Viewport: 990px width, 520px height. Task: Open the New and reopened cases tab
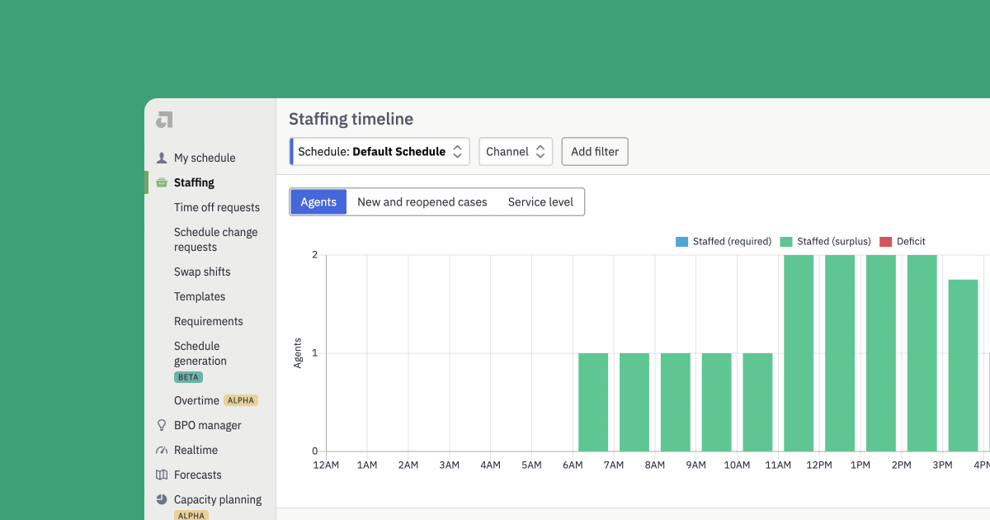(422, 201)
